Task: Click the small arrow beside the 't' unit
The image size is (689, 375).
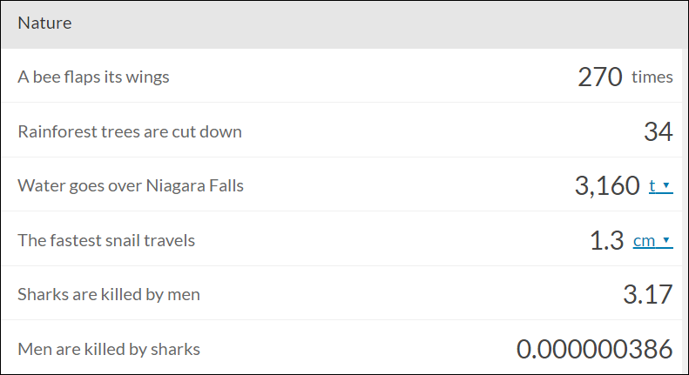Action: tap(666, 185)
